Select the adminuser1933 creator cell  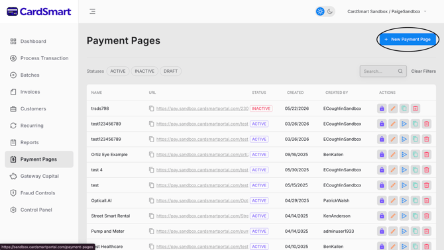tap(339, 231)
